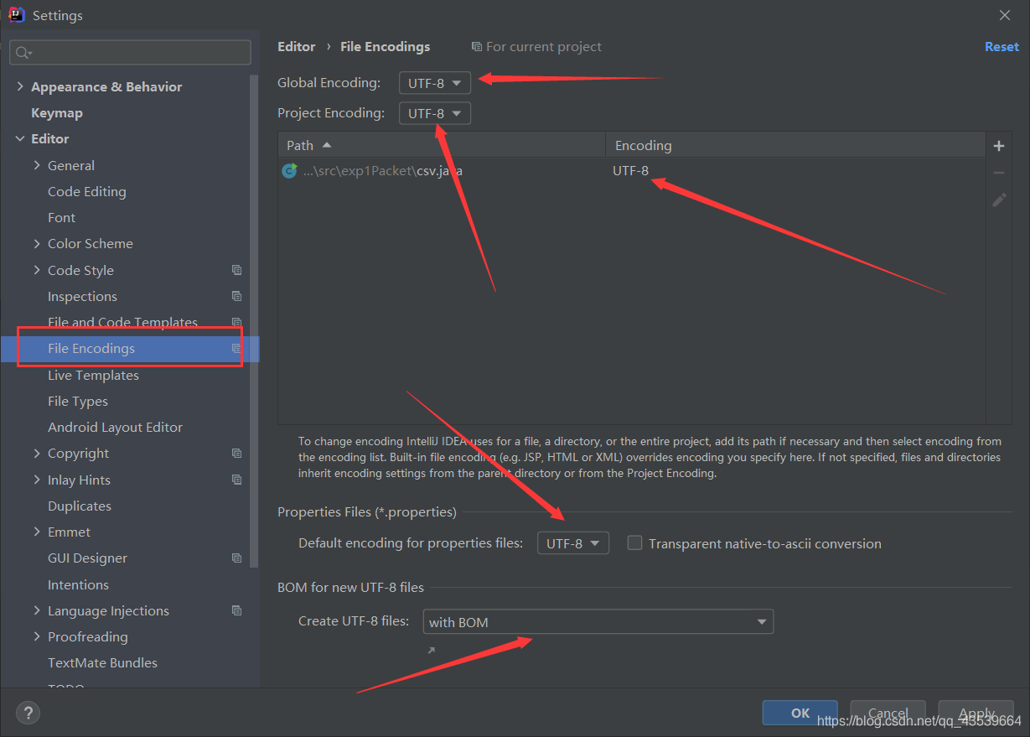Image resolution: width=1030 pixels, height=737 pixels.
Task: Expand the Appearance & Behavior section arrow
Action: (20, 86)
